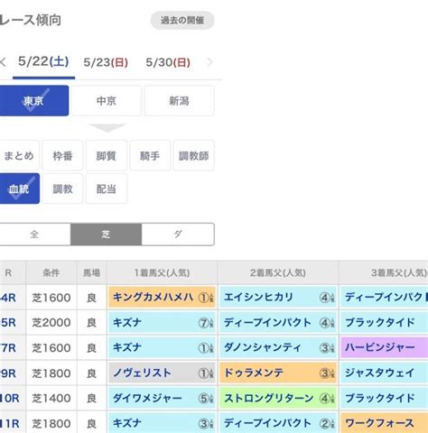
Task: Open the 調教 training category
Action: 62,189
